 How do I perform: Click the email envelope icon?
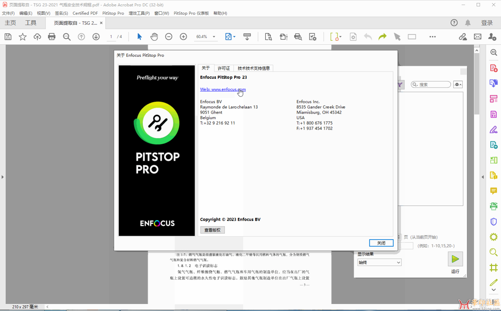478,37
